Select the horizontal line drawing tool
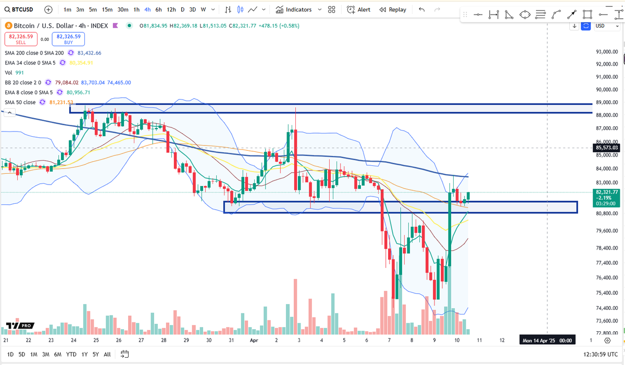625x365 pixels. (478, 15)
